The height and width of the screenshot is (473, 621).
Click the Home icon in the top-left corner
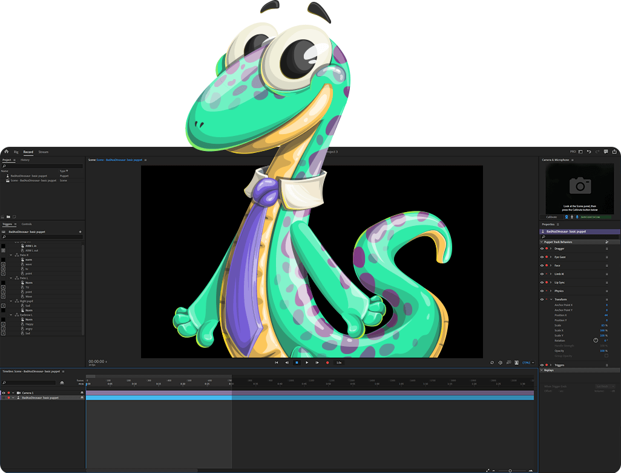point(6,152)
